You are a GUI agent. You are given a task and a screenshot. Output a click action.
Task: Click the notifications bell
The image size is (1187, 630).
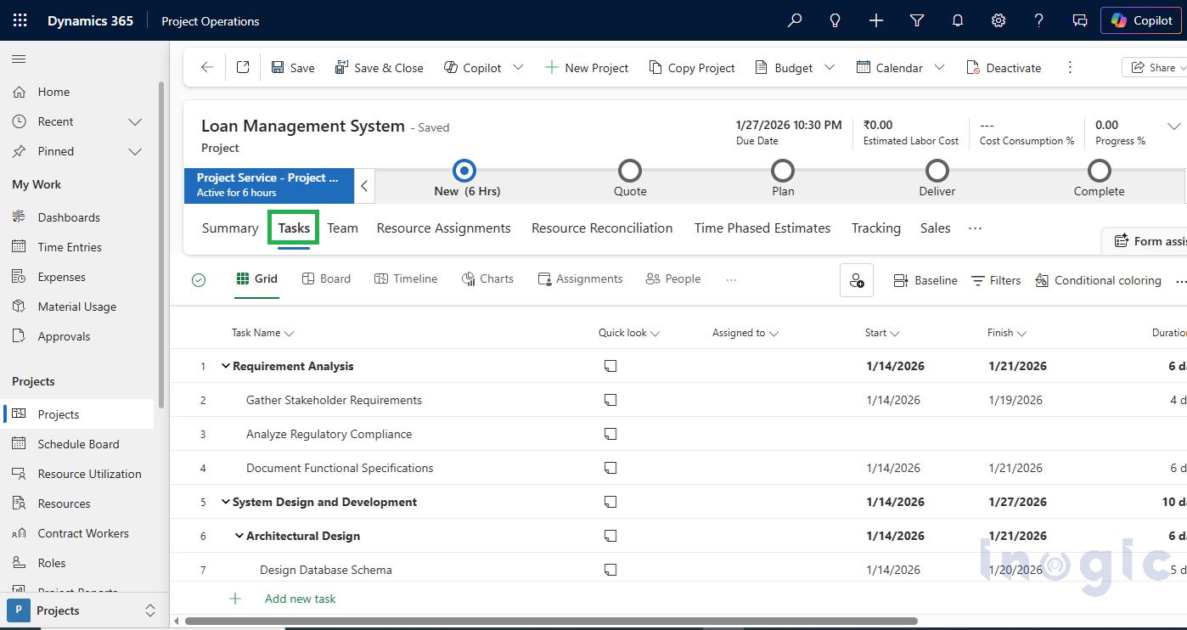tap(957, 20)
